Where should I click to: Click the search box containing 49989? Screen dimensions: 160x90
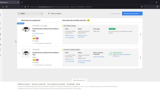(x=30, y=13)
